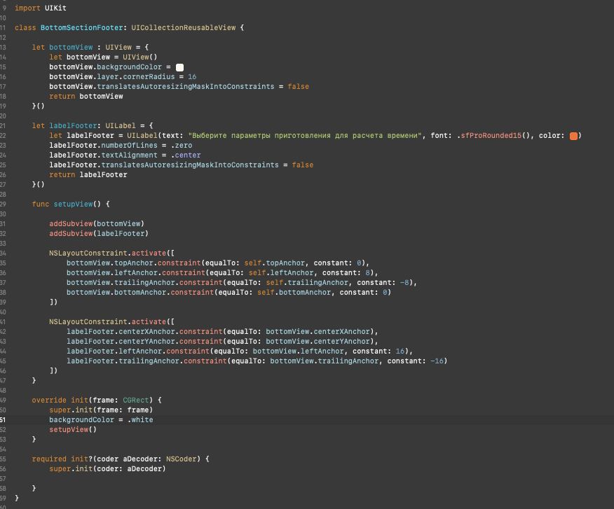Click '.center' textAlignment value

tap(186, 155)
